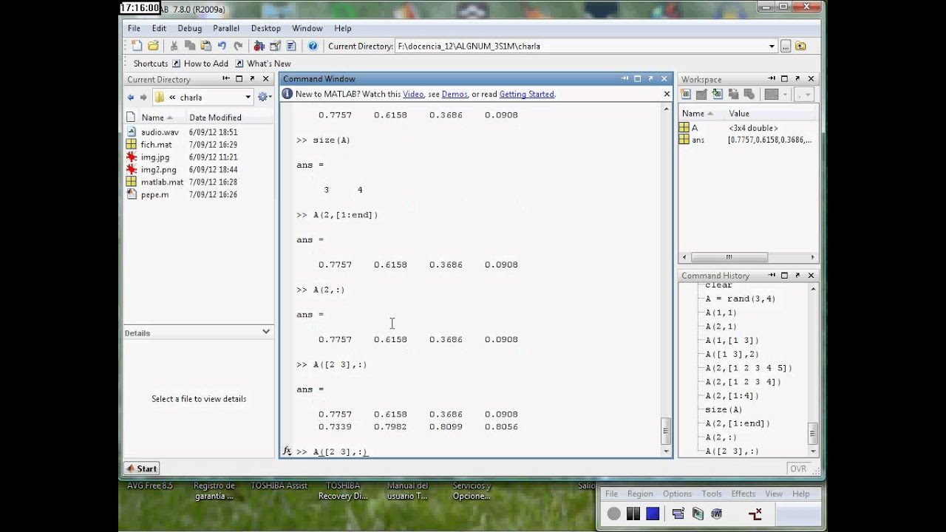Toggle the OVR overwrite mode indicator
Screen dimensions: 946x532
[x=798, y=468]
